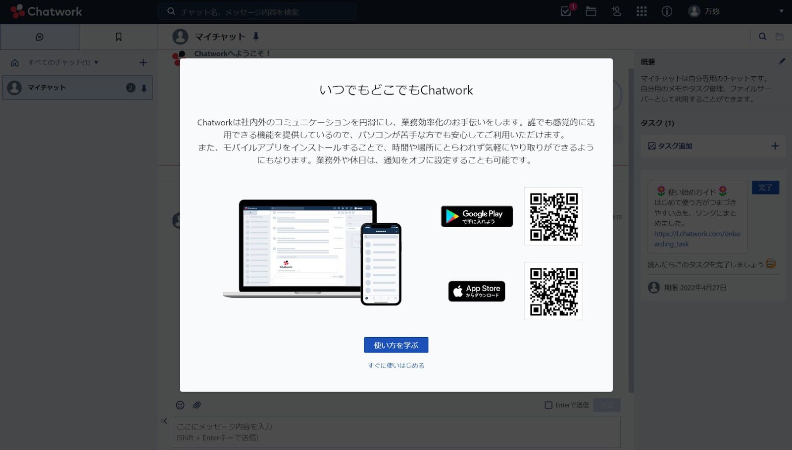
Task: Click the すぐに使いはじめる link
Action: (396, 366)
